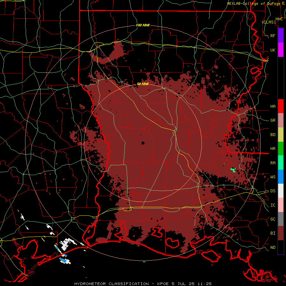Click the BI legend label
Viewport: 286px width, 286px height.
point(273,233)
